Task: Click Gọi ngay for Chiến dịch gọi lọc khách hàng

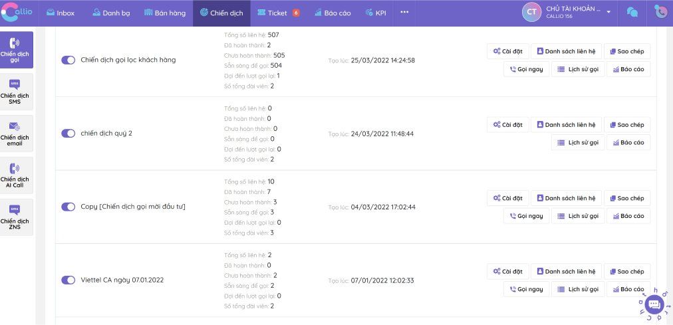Action: [526, 68]
